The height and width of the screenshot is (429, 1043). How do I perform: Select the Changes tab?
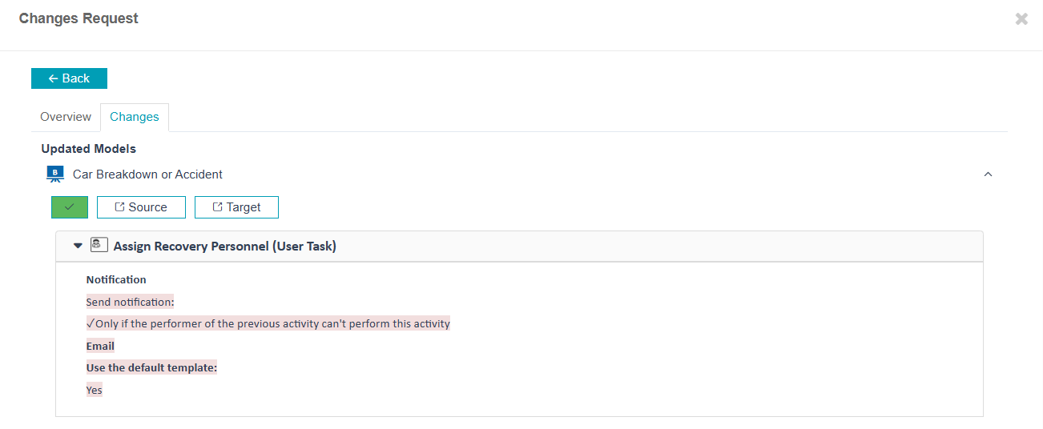pos(135,117)
